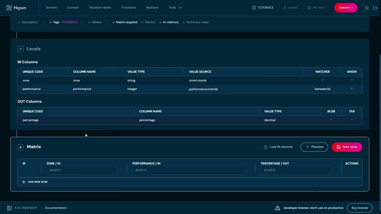Toggle Dictionary value option
This screenshot has width=381, height=214.
(196, 22)
